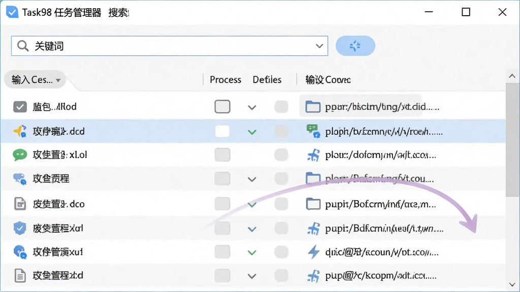520x292 pixels.
Task: Expand the chevron on the ppur:/ row
Action: [x=252, y=107]
